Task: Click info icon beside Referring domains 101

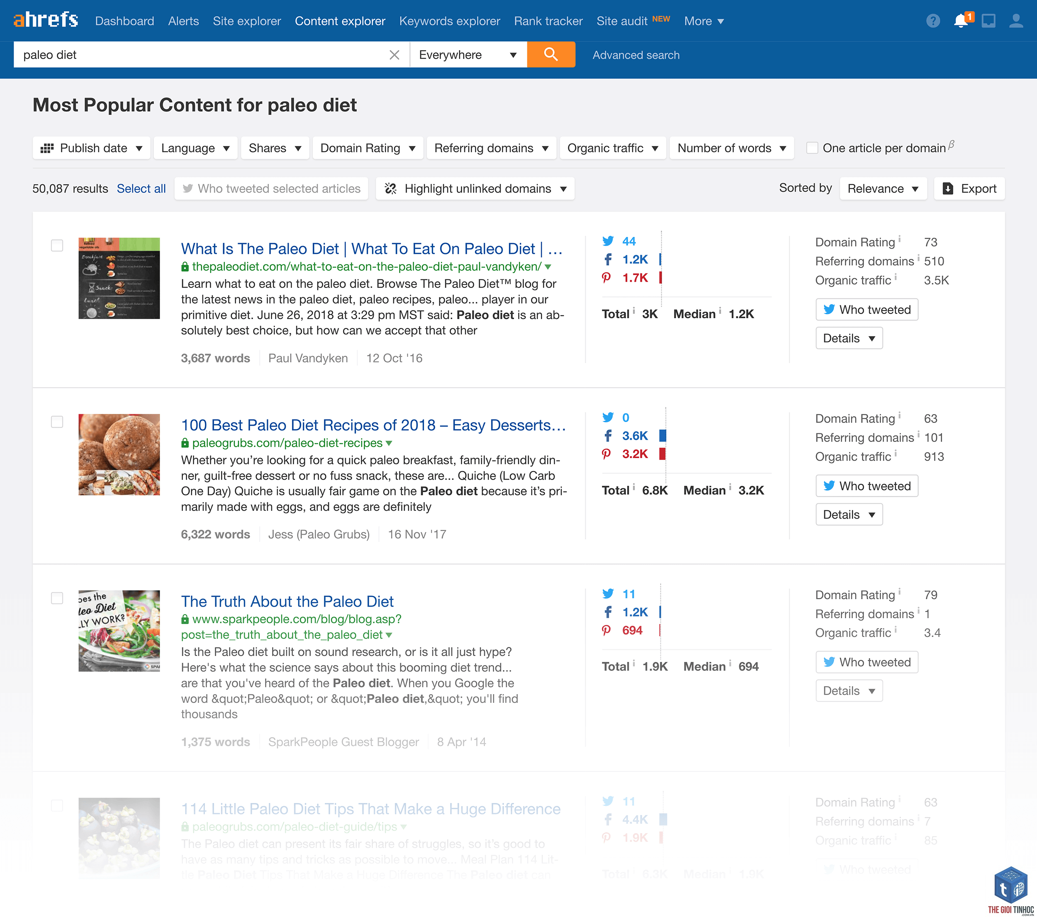Action: (x=918, y=434)
